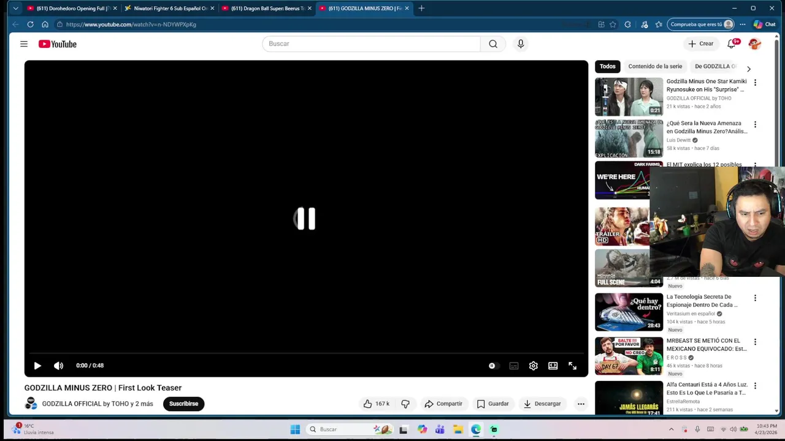
Task: Open the favorites list icon in toolbar
Action: pyautogui.click(x=659, y=24)
